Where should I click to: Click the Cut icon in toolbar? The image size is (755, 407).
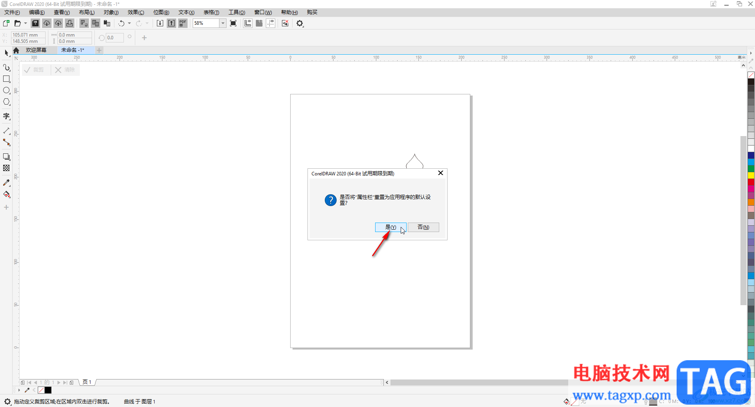84,23
